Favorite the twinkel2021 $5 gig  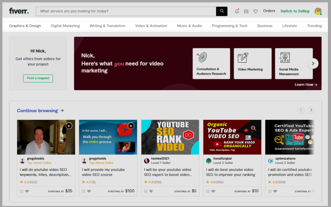pos(151,191)
